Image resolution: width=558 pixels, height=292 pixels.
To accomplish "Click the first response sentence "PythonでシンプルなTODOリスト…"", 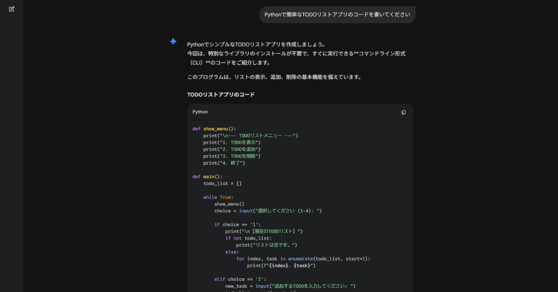I will 256,44.
